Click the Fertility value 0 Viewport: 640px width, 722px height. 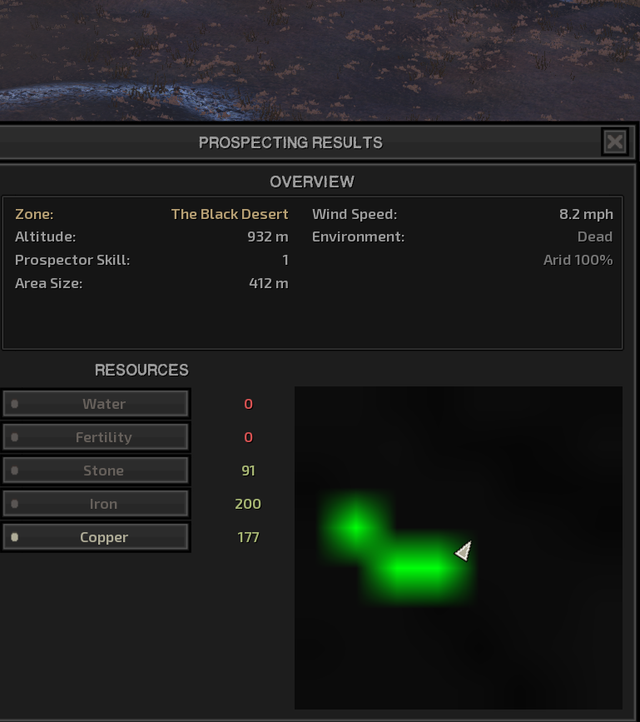coord(249,437)
